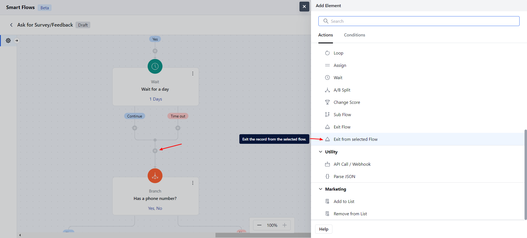Switch to the Conditions tab

(354, 35)
